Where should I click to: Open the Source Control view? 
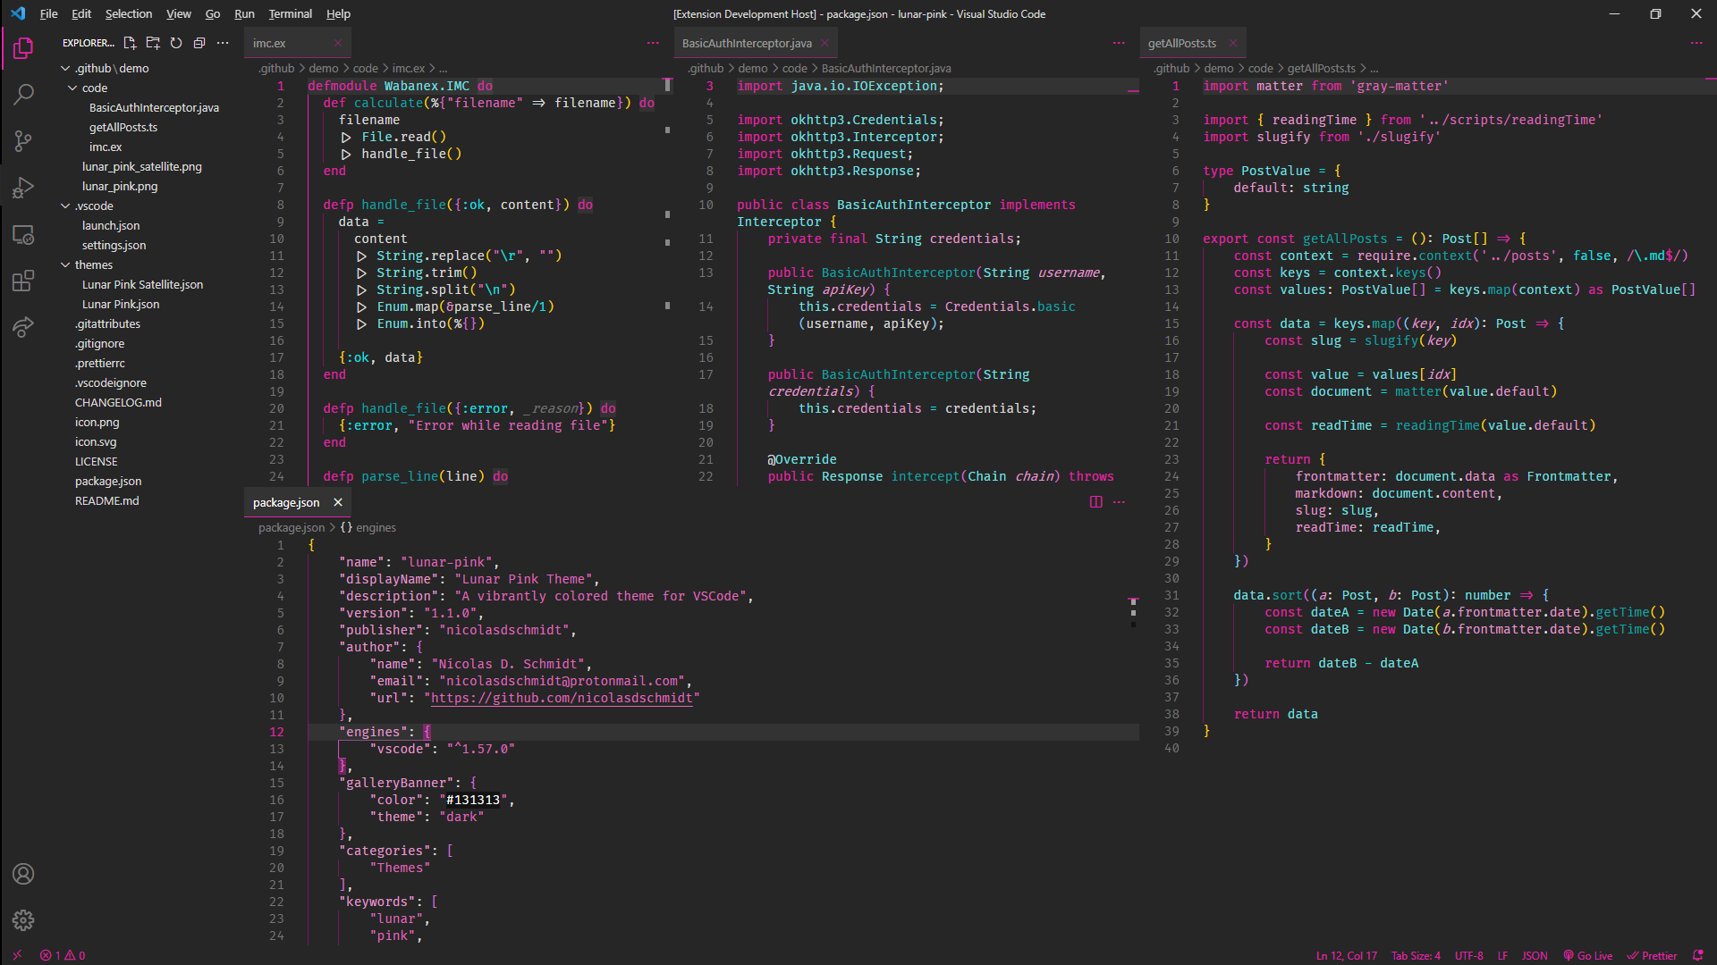23,140
